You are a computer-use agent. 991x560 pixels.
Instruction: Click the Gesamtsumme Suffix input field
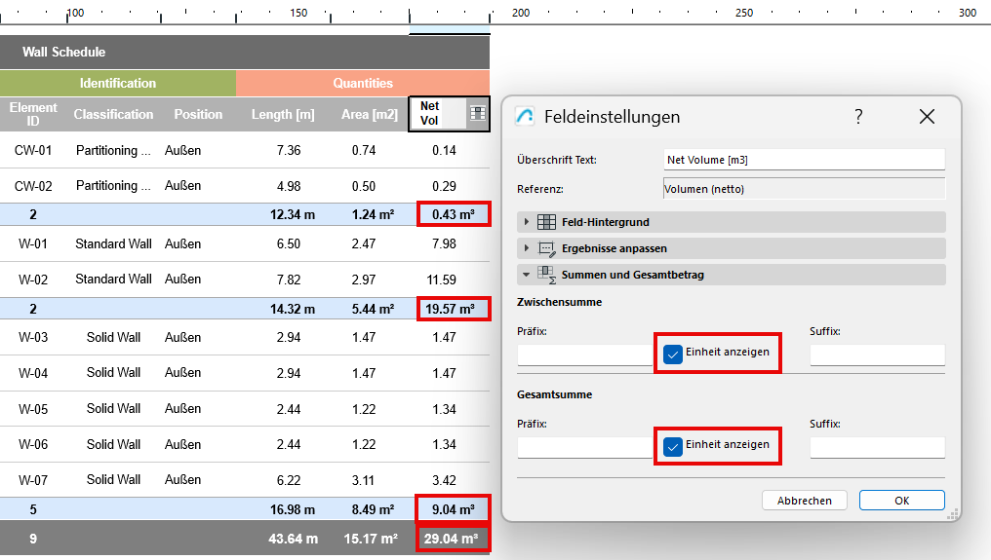coord(877,448)
